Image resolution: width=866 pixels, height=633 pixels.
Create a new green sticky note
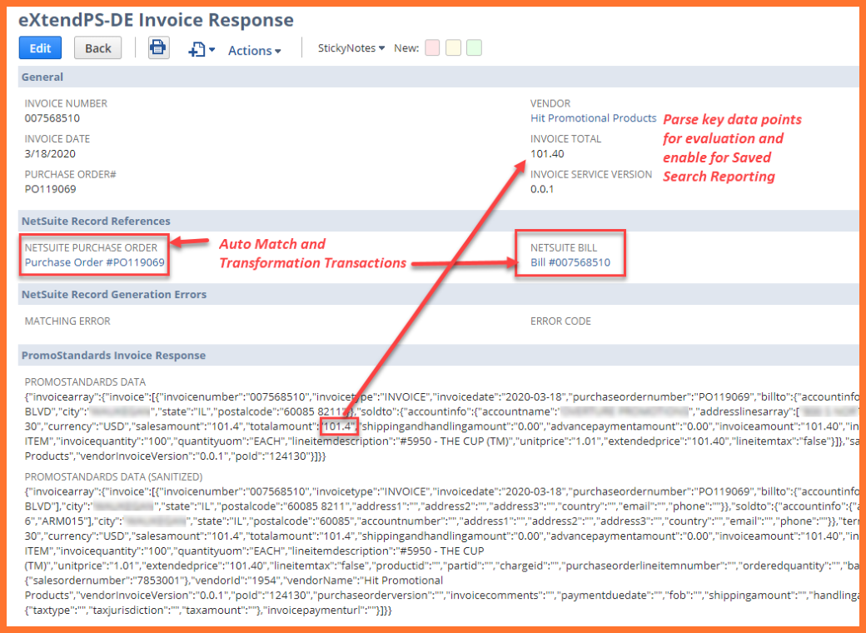[x=474, y=48]
